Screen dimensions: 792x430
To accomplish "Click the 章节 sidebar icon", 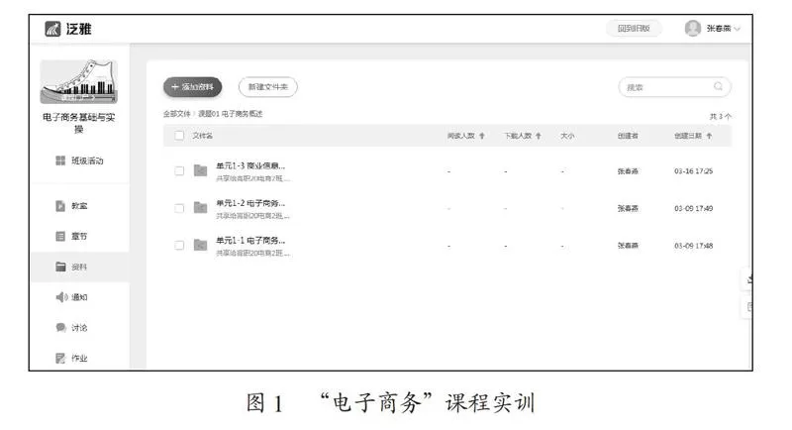I will pyautogui.click(x=60, y=236).
